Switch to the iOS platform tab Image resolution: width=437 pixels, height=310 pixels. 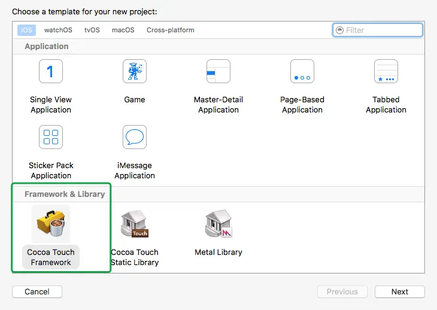point(26,30)
